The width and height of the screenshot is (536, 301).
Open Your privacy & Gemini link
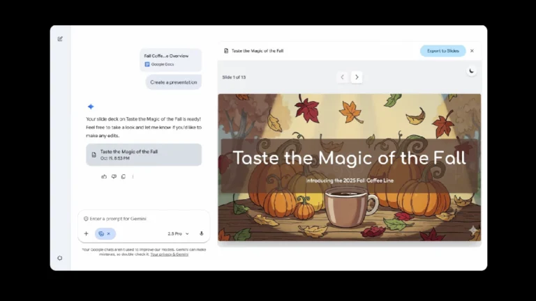[x=169, y=254]
